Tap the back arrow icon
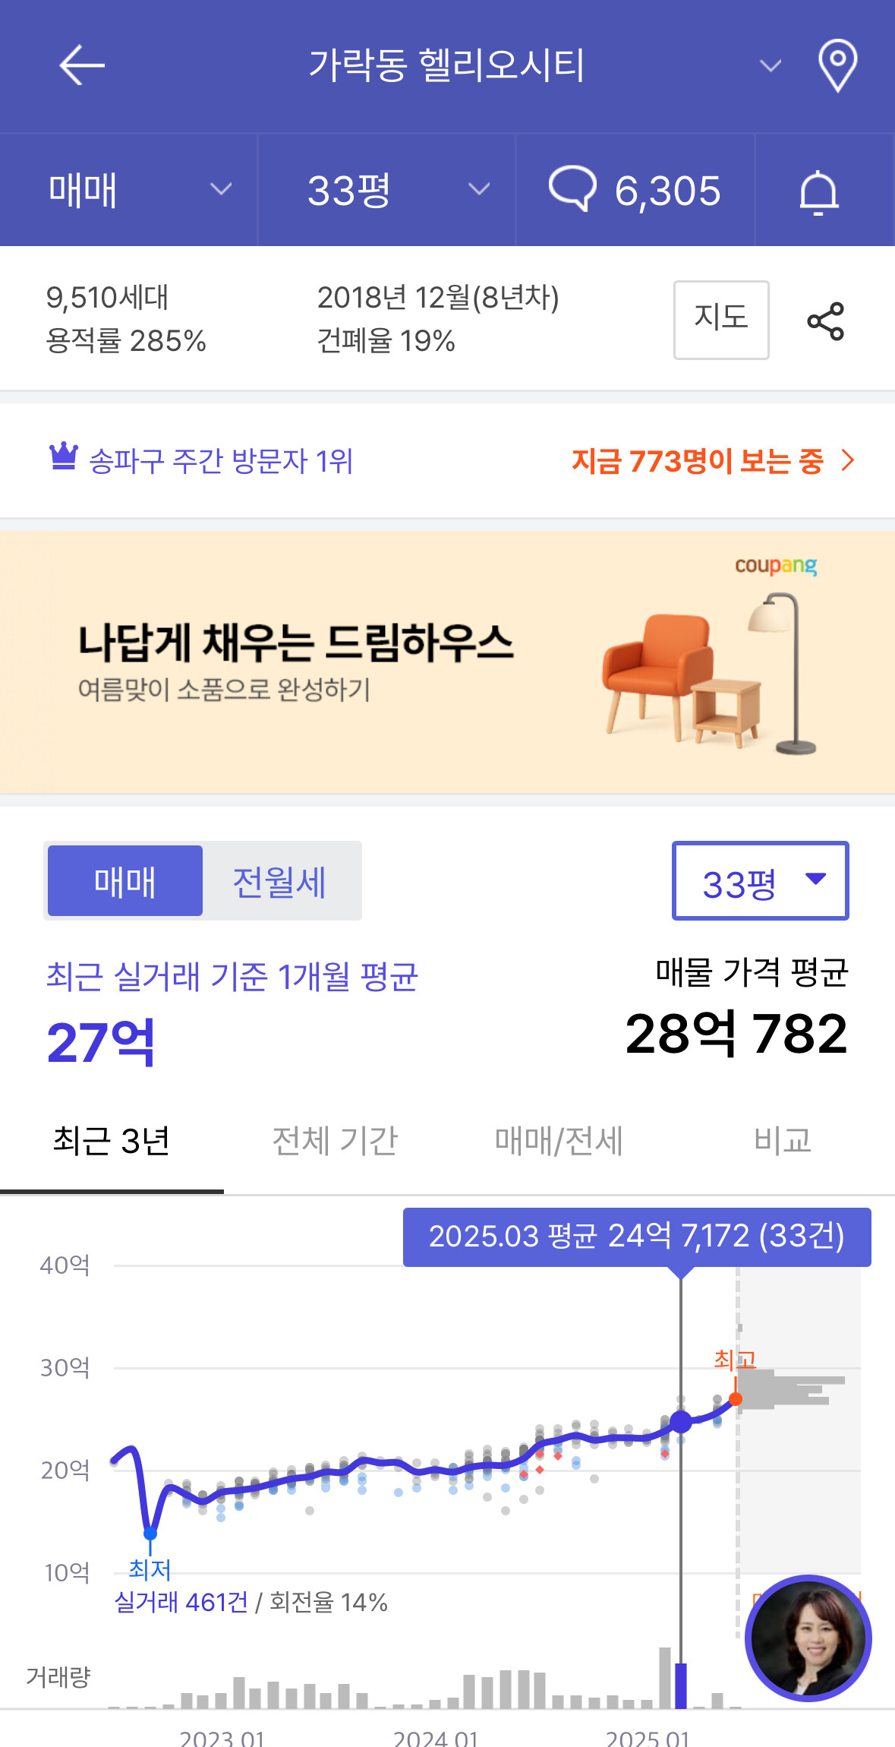Image resolution: width=895 pixels, height=1747 pixels. coord(81,65)
